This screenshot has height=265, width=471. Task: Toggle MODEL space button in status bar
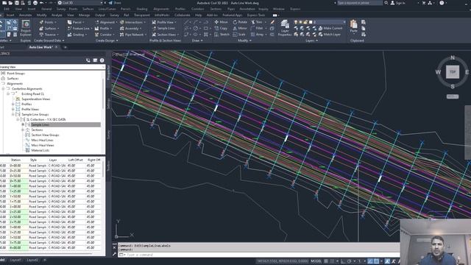pos(316,261)
